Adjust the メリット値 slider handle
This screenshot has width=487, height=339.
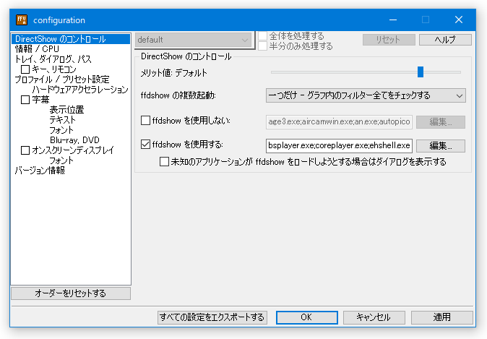421,72
